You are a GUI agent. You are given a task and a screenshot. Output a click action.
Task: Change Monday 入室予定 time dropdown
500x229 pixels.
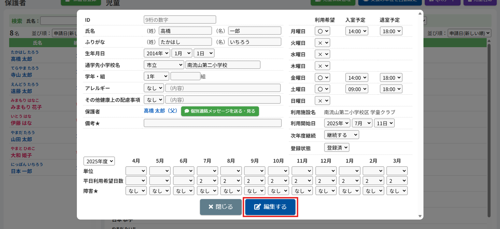click(356, 31)
